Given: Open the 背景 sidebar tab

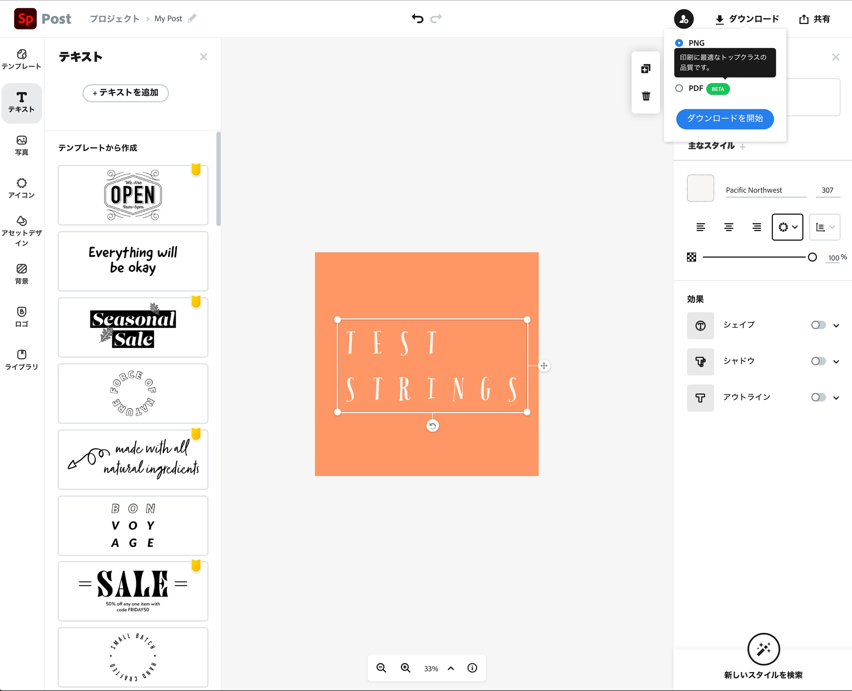Looking at the screenshot, I should coord(22,274).
